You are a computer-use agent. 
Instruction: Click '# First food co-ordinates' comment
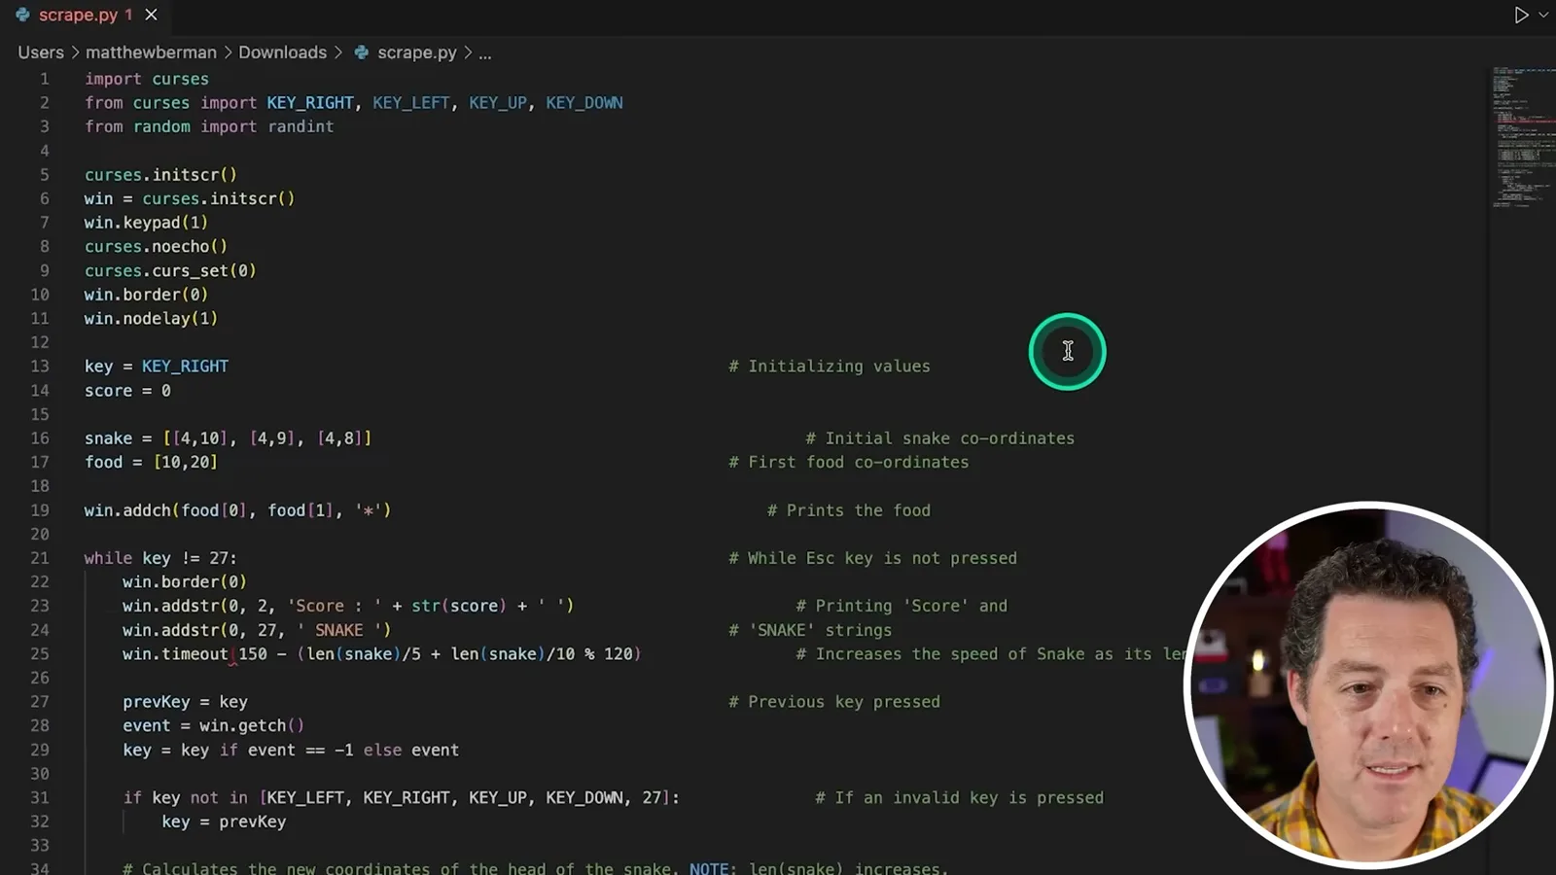849,462
